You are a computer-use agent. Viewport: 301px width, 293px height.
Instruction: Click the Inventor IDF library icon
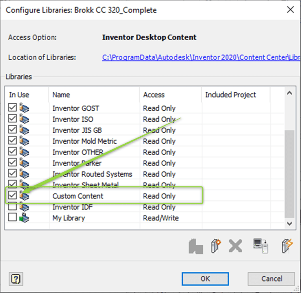tap(24, 207)
